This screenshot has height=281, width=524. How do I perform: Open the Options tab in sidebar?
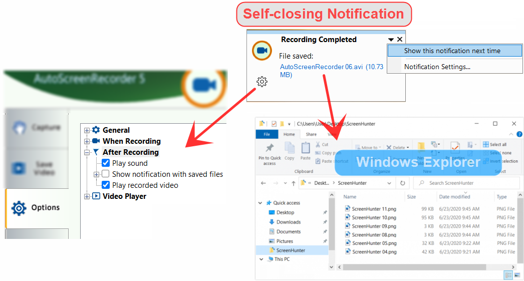[x=37, y=207]
